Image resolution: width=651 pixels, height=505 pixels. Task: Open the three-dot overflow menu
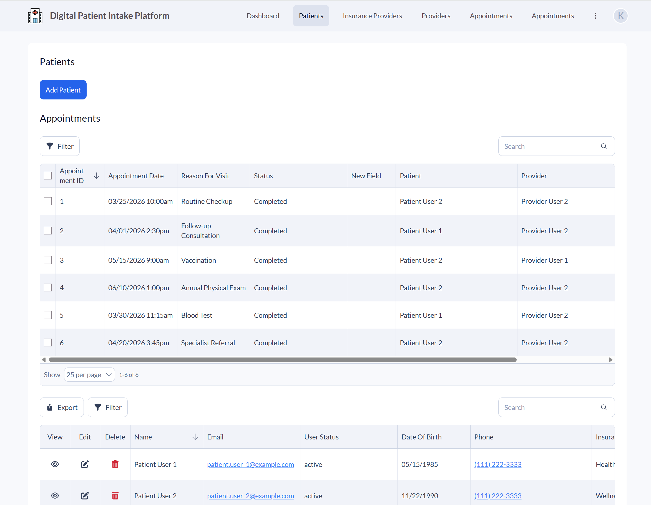[595, 16]
